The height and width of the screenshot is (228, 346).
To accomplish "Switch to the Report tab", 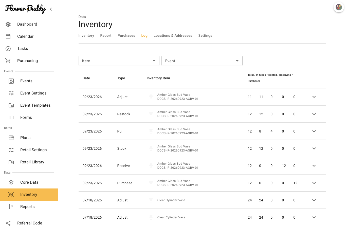I will pos(106,36).
